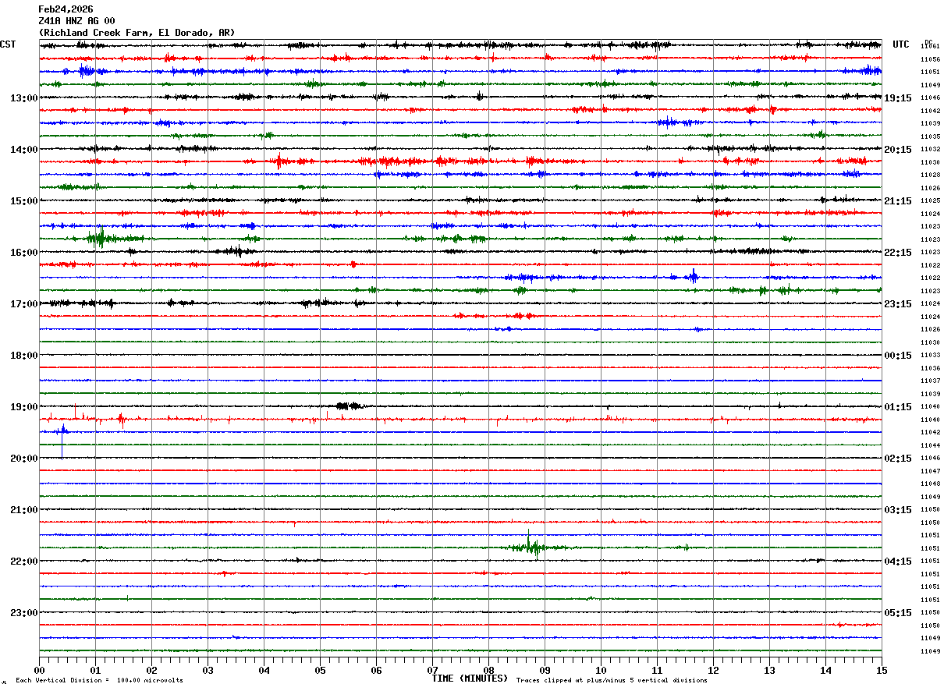This screenshot has width=944, height=691.
Task: Select the DC value 11032 beside 20:15
Action: [x=930, y=150]
